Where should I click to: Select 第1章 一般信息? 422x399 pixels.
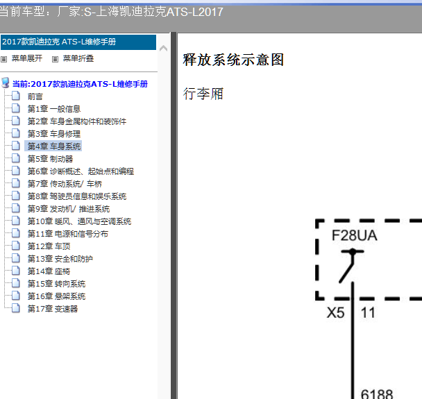[54, 109]
